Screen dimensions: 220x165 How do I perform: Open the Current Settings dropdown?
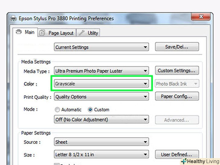point(101,47)
